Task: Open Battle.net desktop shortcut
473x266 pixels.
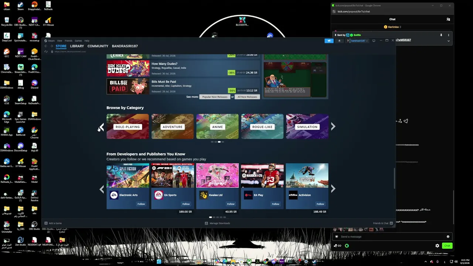Action: pyautogui.click(x=21, y=132)
